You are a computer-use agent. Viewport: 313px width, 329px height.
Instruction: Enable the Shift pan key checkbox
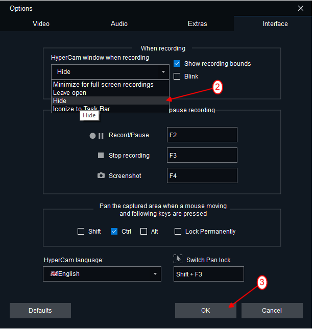(81, 232)
